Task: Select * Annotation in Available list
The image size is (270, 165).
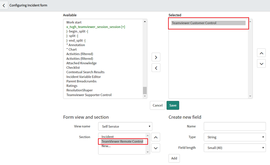Action: pyautogui.click(x=75, y=45)
